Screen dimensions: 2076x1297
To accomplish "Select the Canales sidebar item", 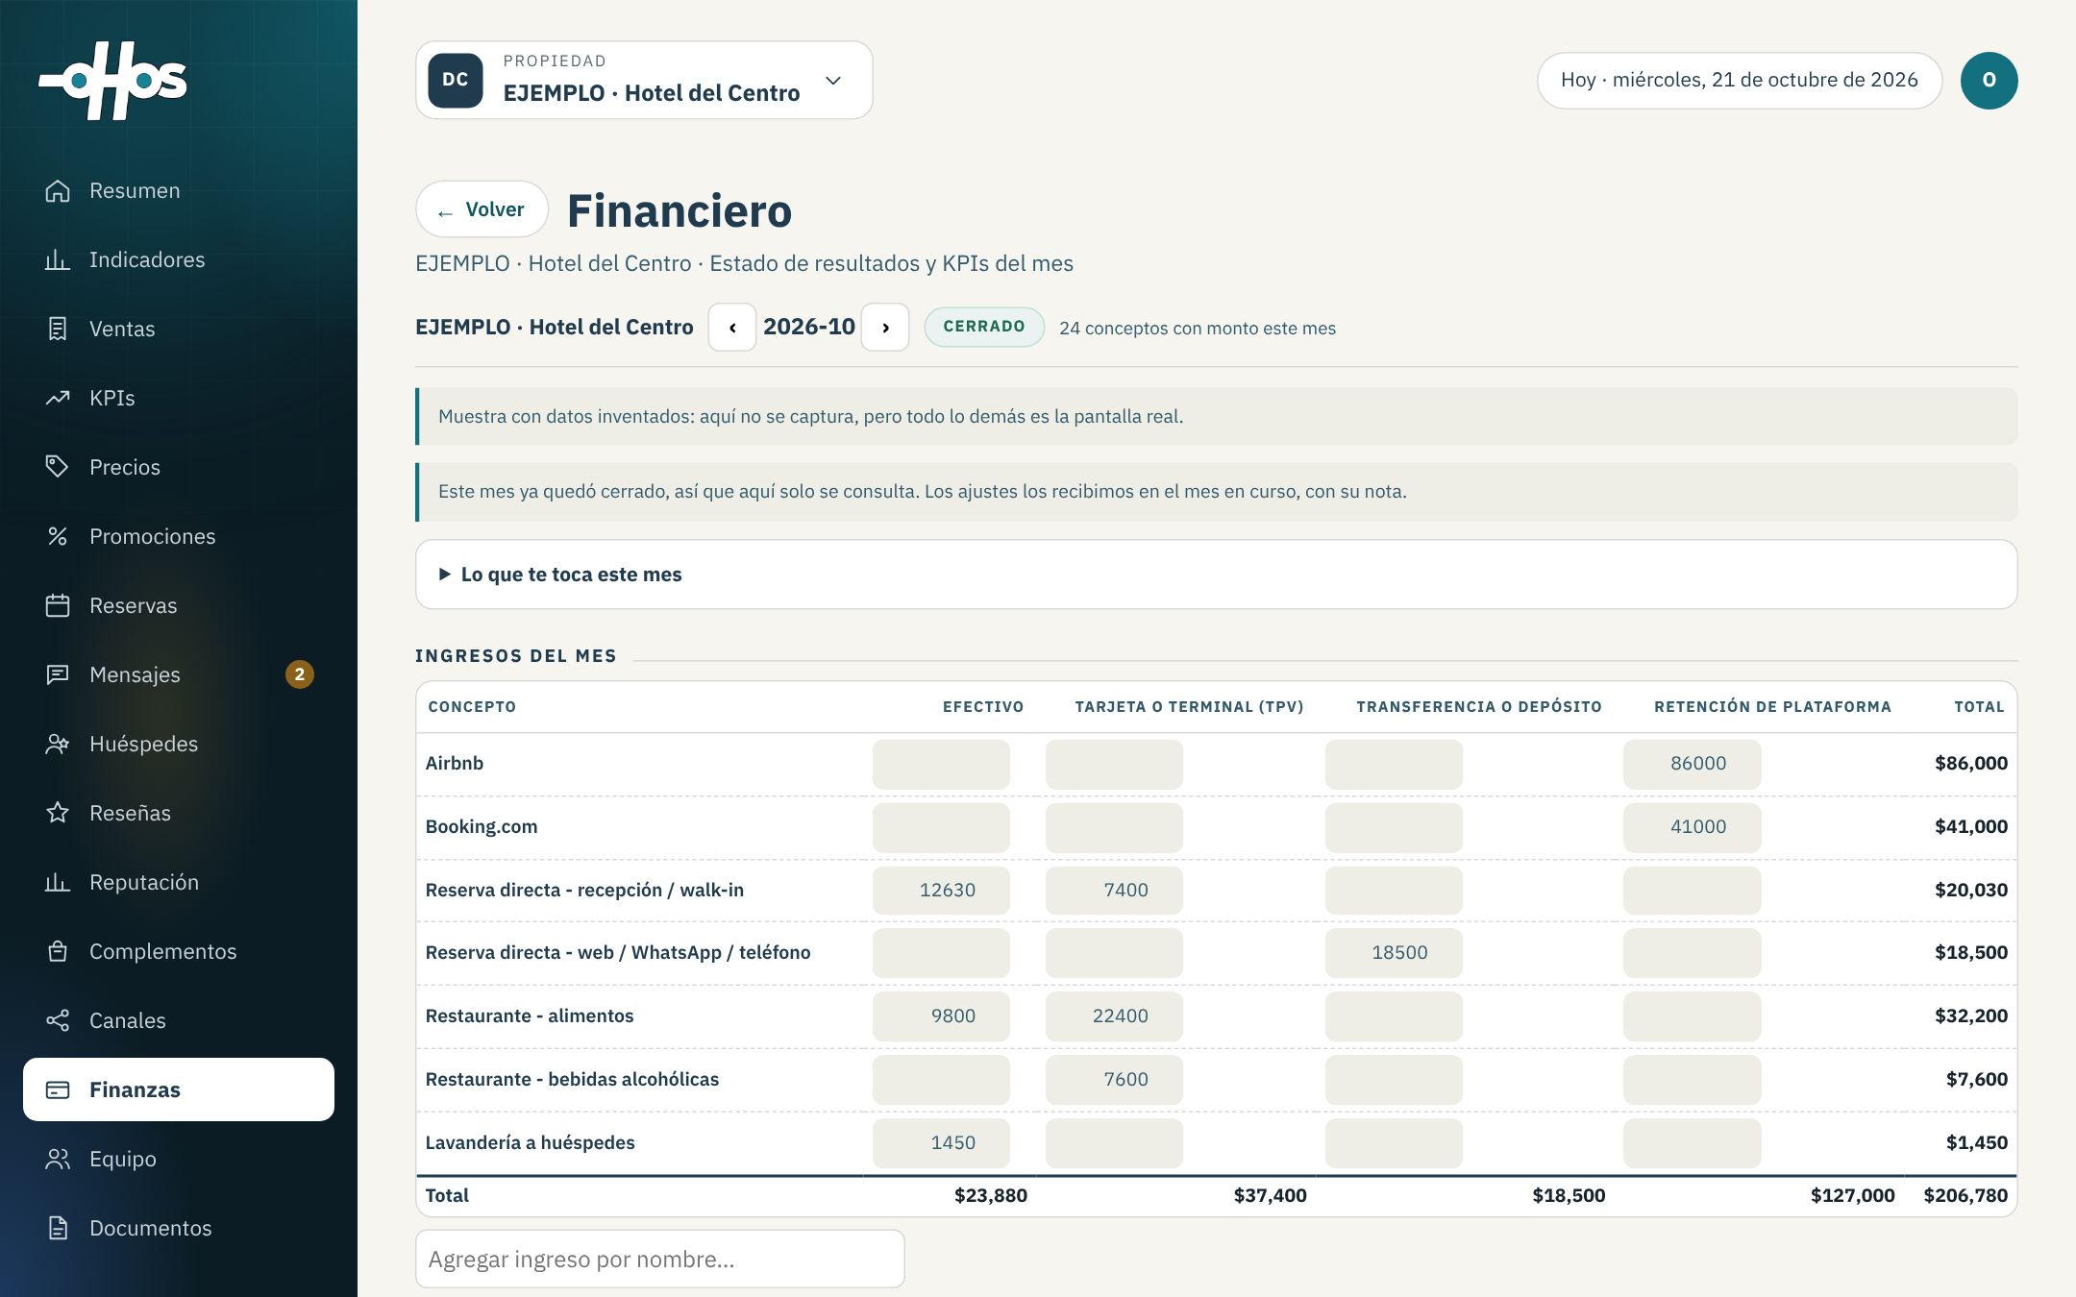I will (x=179, y=1020).
